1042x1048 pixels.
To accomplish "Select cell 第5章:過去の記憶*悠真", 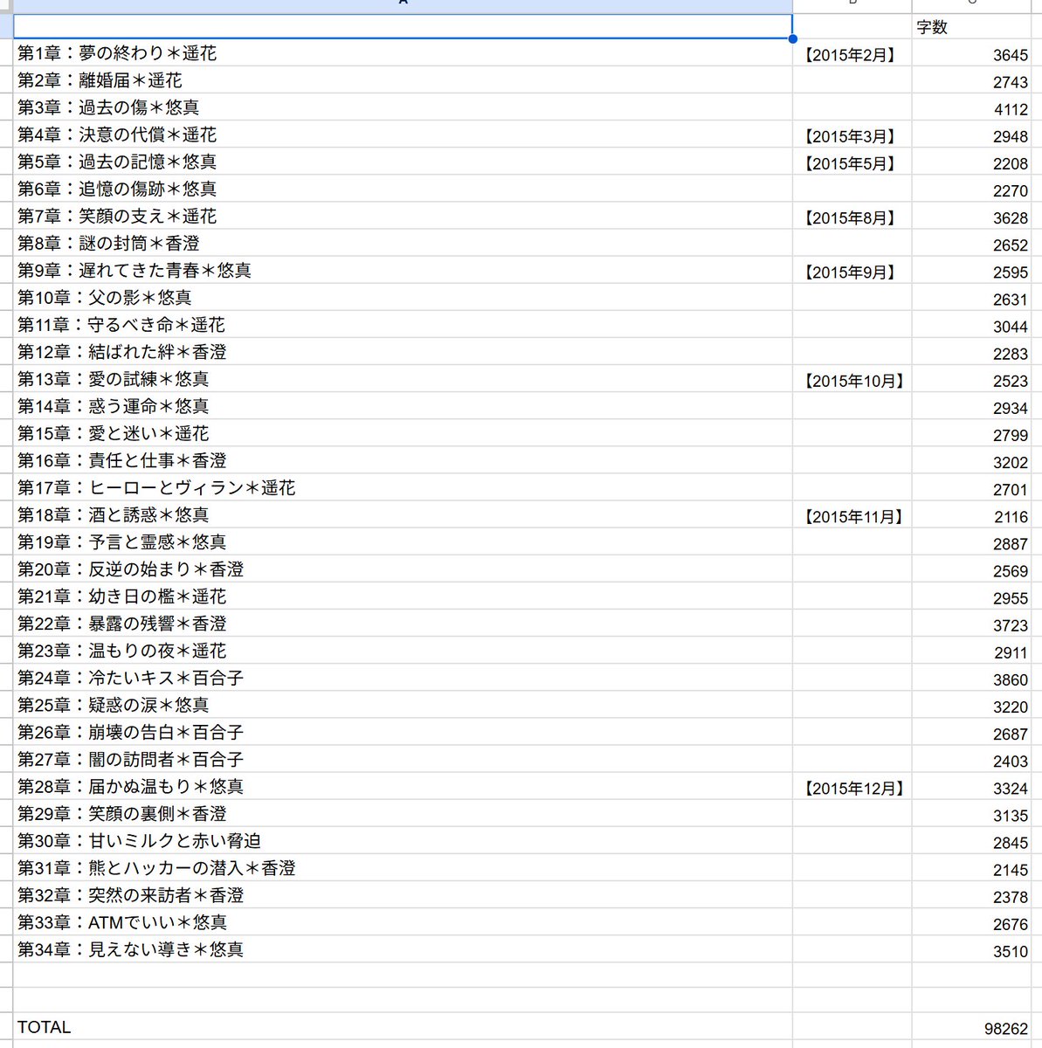I will pyautogui.click(x=403, y=162).
